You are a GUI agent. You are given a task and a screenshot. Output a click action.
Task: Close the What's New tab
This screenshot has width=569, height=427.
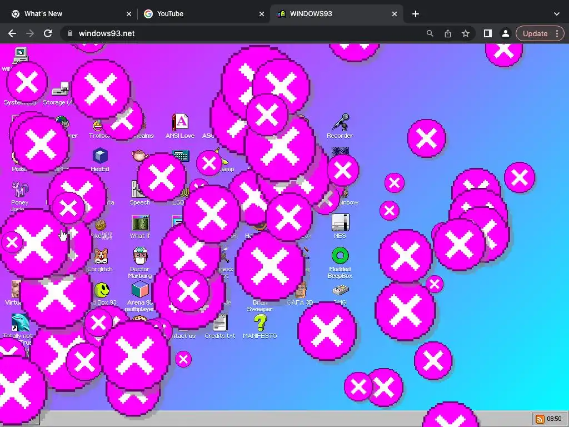coord(129,14)
